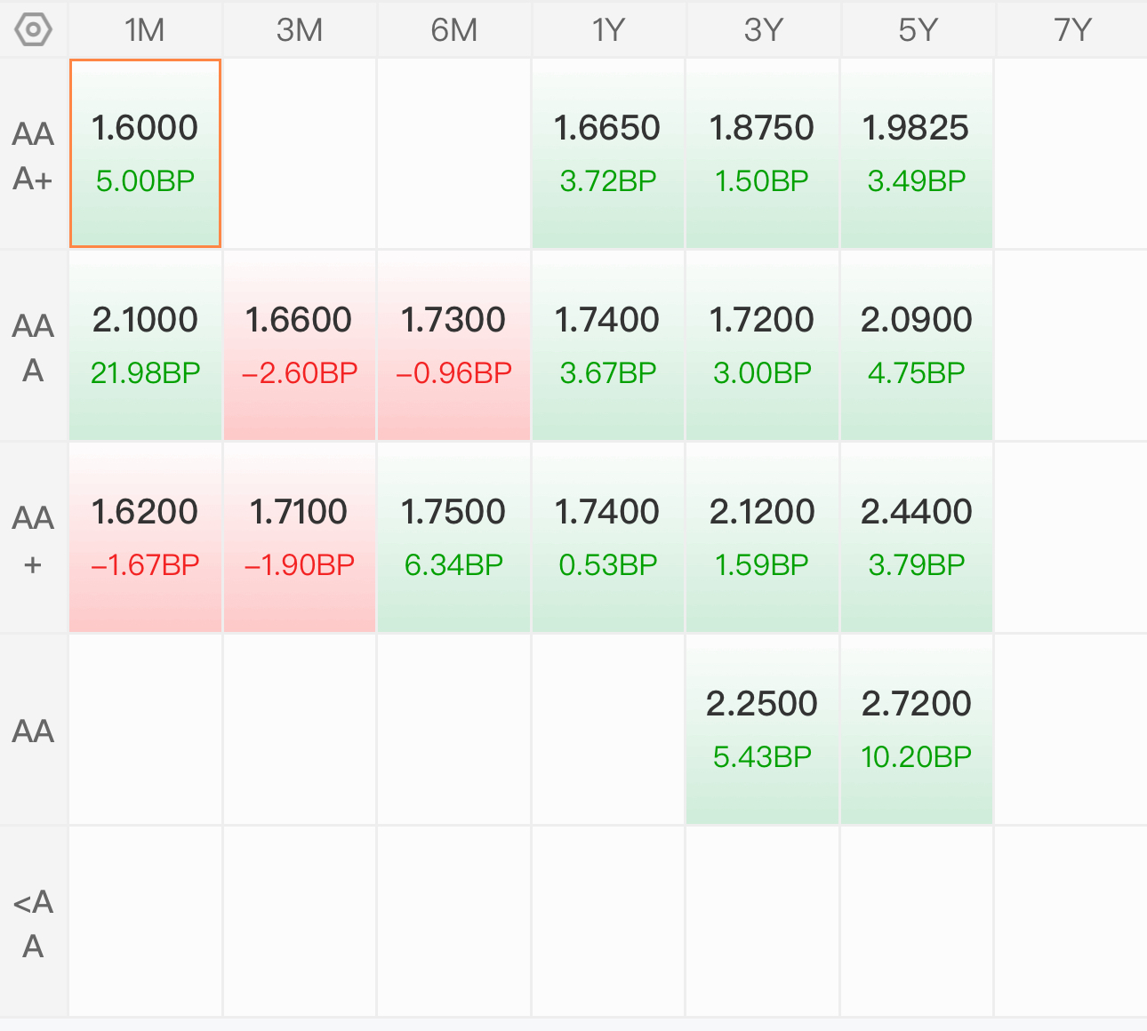Open the 2.4400 cell showing 3.79BP
This screenshot has height=1031, width=1147.
(x=916, y=537)
